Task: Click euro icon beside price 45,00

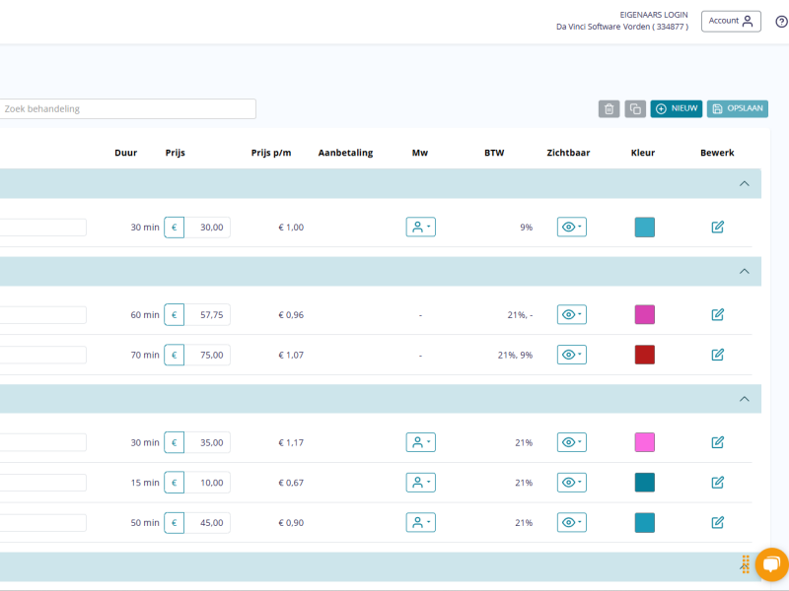Action: (x=175, y=523)
